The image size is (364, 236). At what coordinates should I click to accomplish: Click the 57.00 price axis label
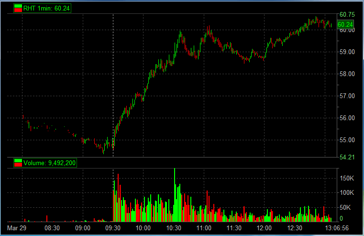point(347,96)
